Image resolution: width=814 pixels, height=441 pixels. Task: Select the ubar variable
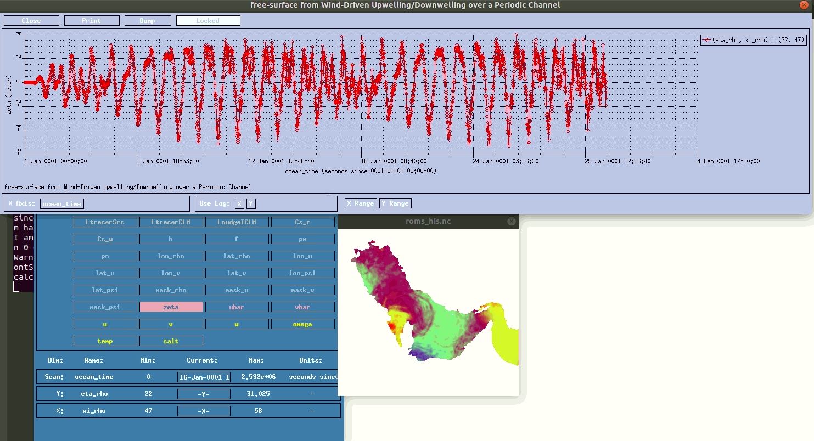click(237, 307)
